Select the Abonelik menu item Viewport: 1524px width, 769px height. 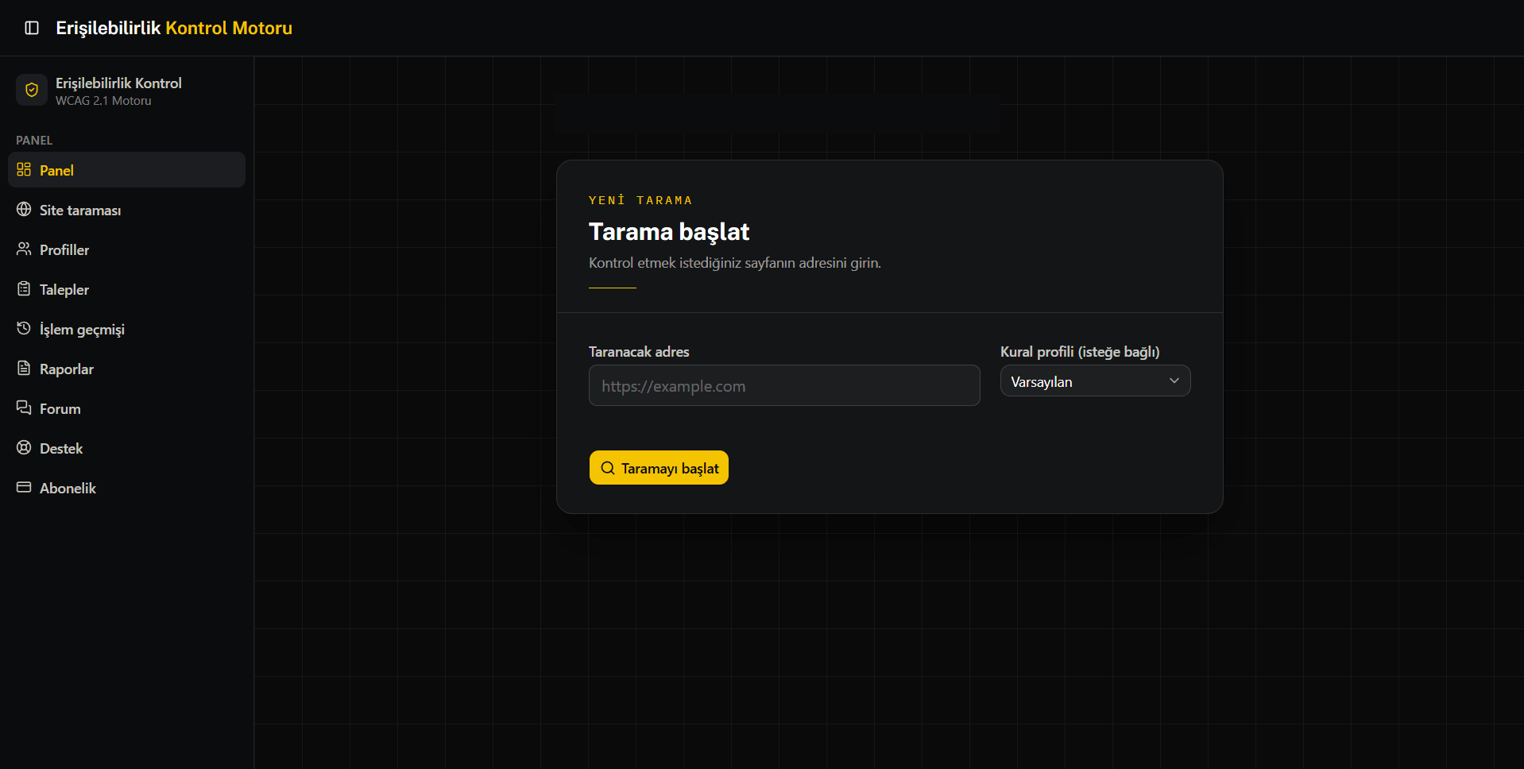tap(126, 488)
